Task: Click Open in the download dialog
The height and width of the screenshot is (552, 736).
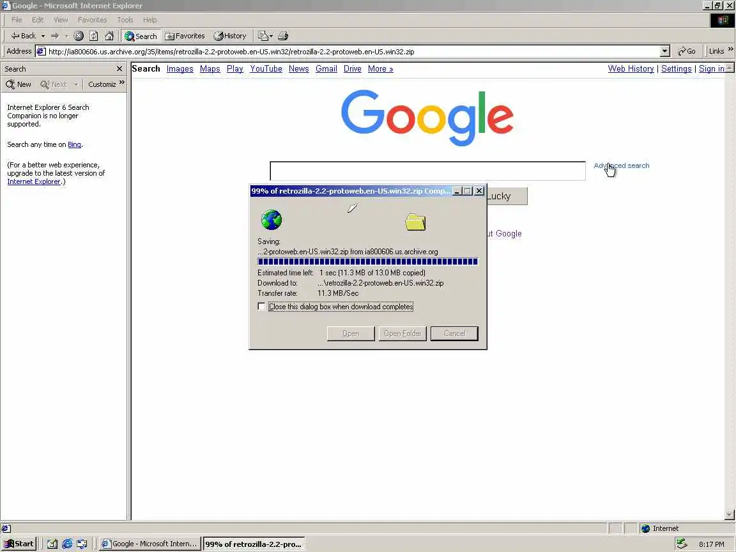Action: [x=351, y=333]
